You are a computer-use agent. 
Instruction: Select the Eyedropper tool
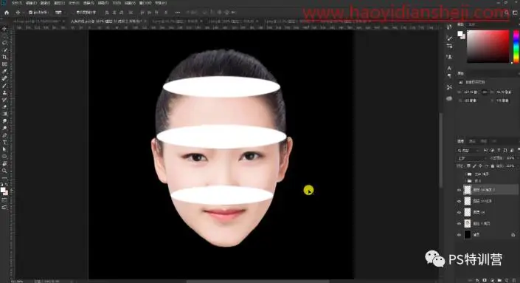(4, 71)
